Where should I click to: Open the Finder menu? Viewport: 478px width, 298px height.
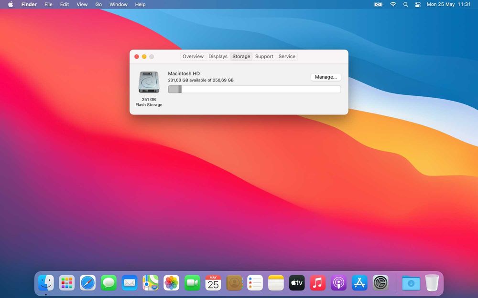click(x=29, y=4)
